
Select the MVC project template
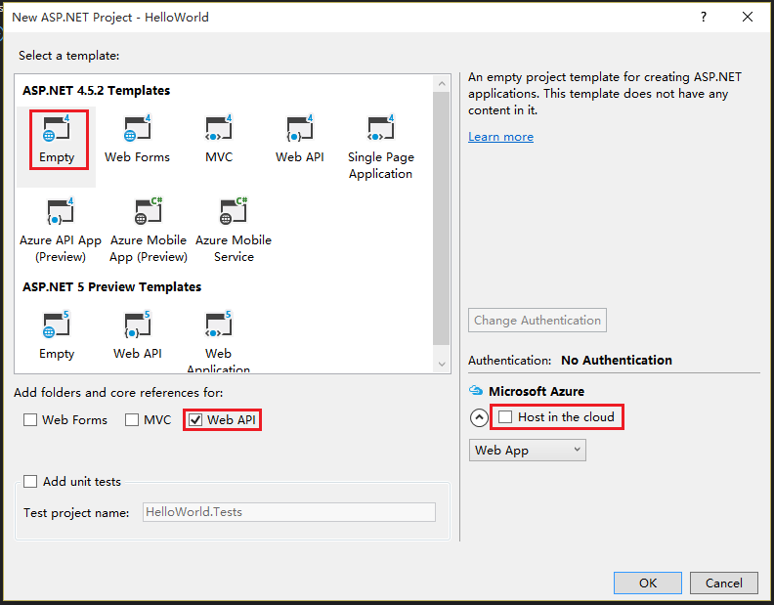pyautogui.click(x=219, y=138)
